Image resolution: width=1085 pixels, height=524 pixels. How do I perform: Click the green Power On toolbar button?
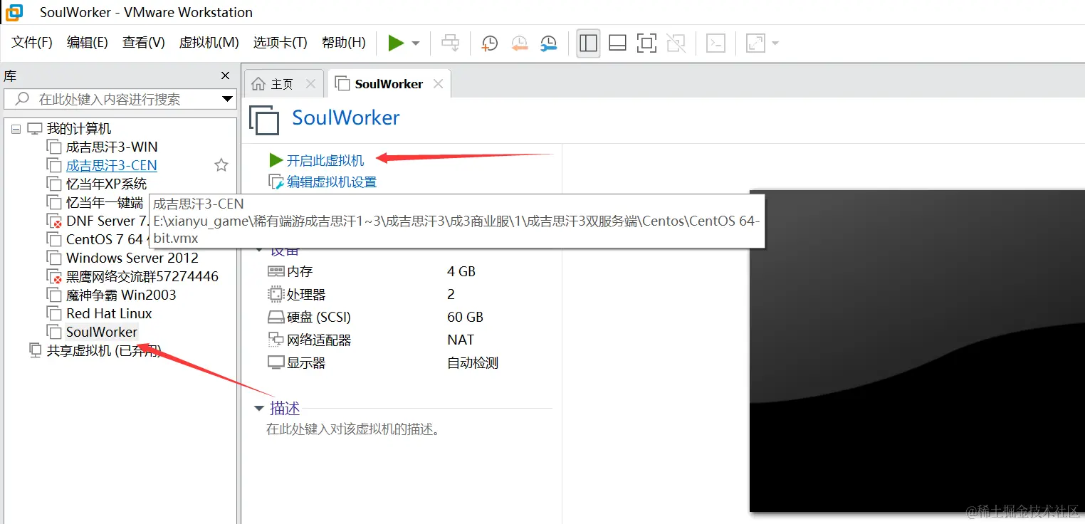[x=396, y=43]
